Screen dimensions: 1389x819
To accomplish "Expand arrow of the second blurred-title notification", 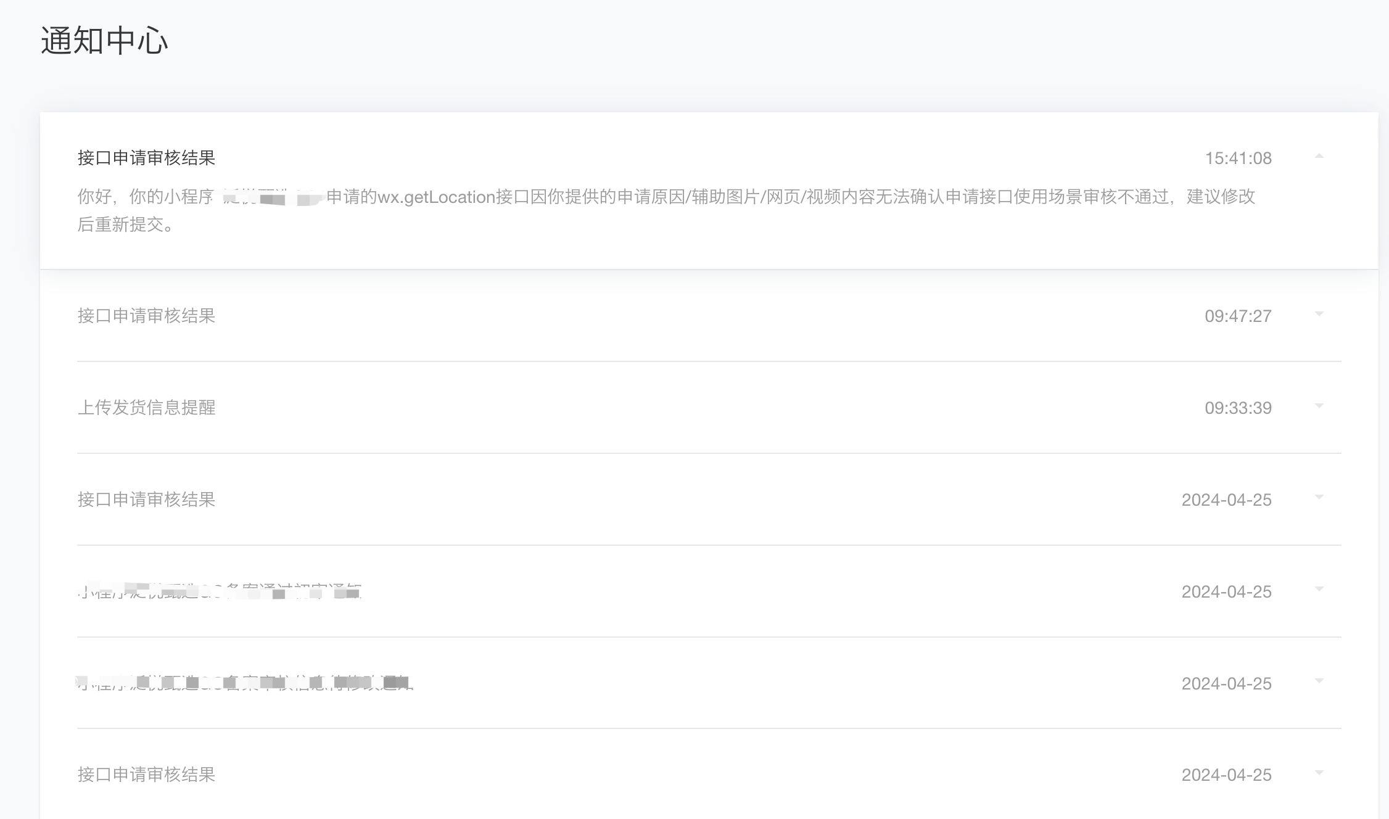I will 1319,681.
